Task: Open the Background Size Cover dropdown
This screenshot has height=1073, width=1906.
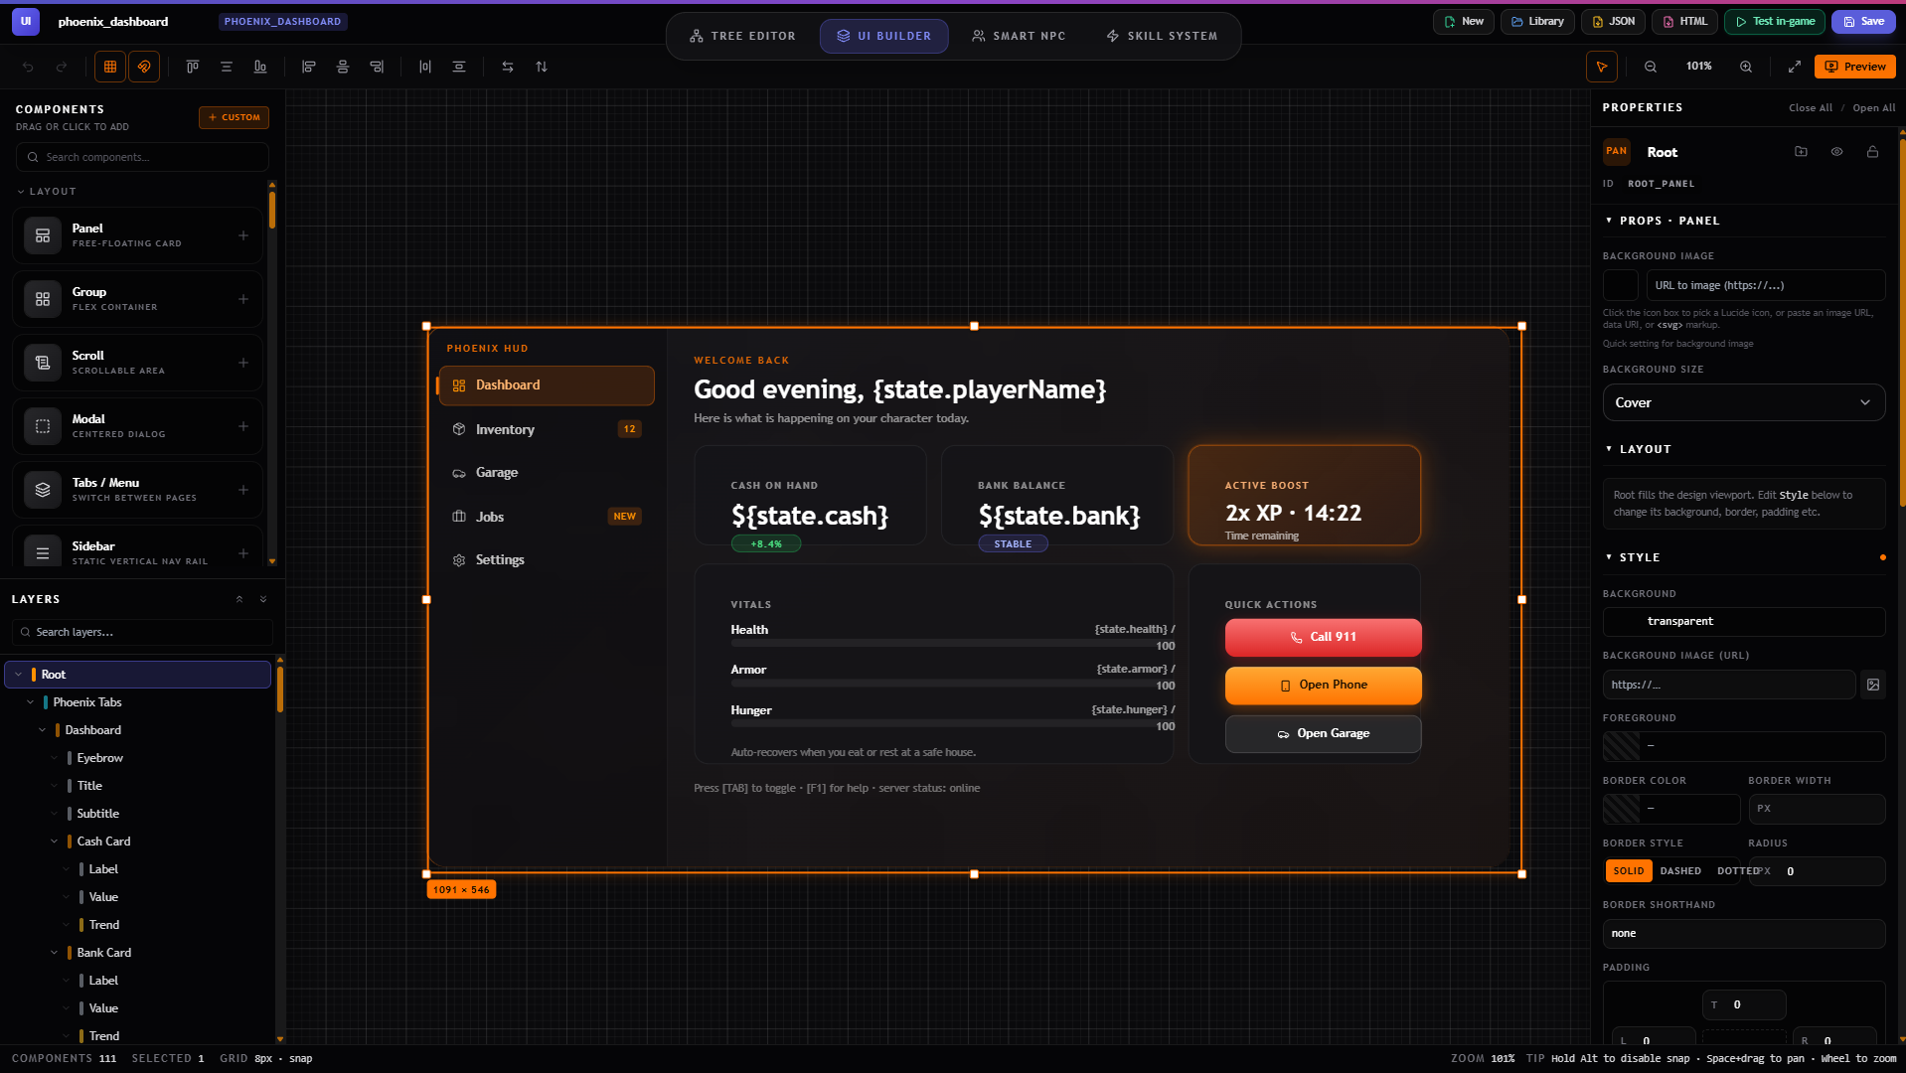Action: coord(1744,402)
